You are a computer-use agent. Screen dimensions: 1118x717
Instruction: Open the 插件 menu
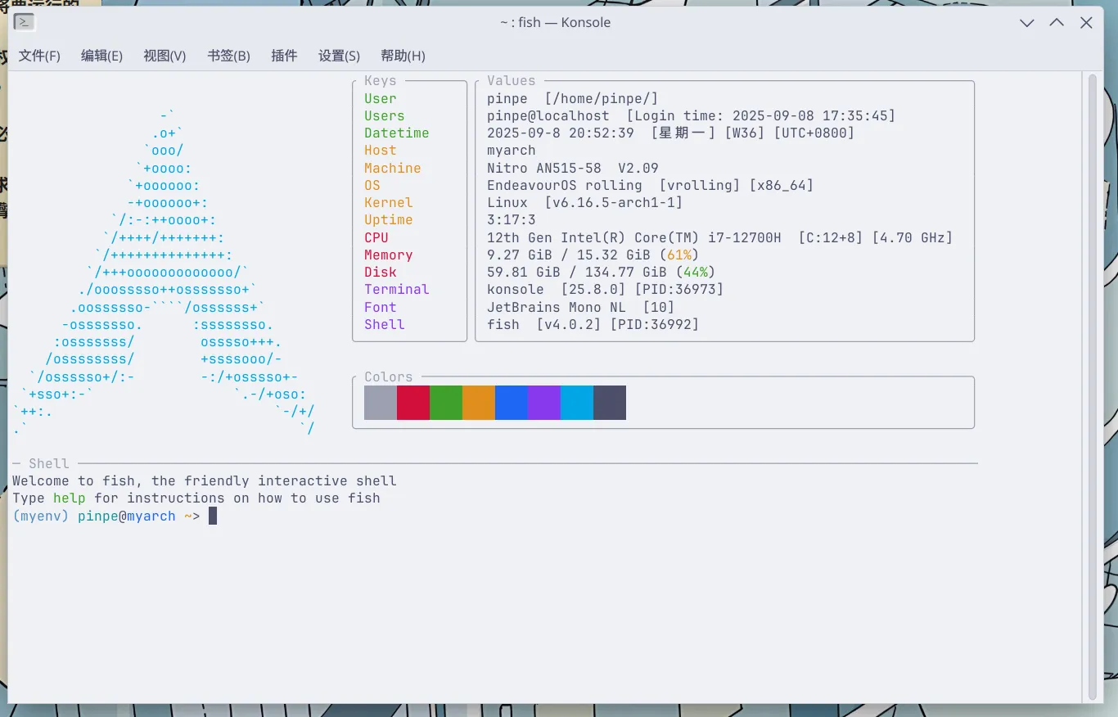tap(284, 56)
